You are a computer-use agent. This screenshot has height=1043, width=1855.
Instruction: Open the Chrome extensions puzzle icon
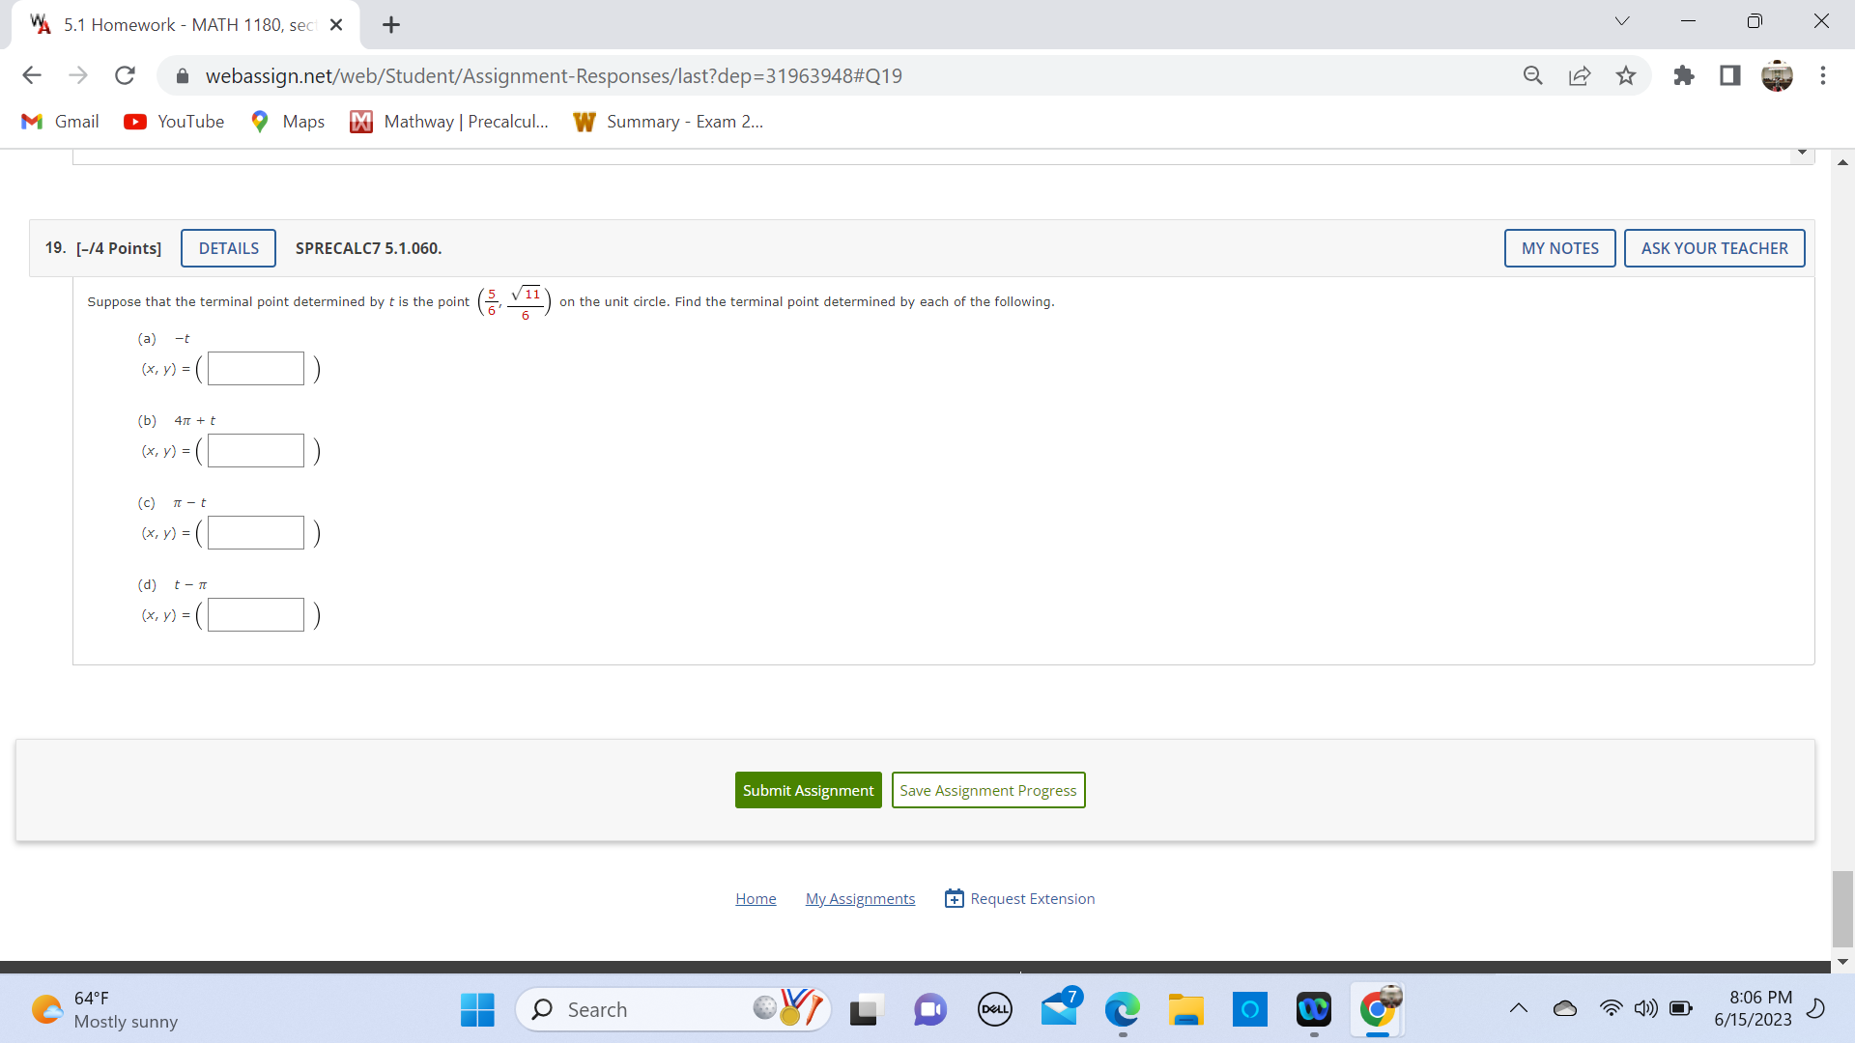1684,75
